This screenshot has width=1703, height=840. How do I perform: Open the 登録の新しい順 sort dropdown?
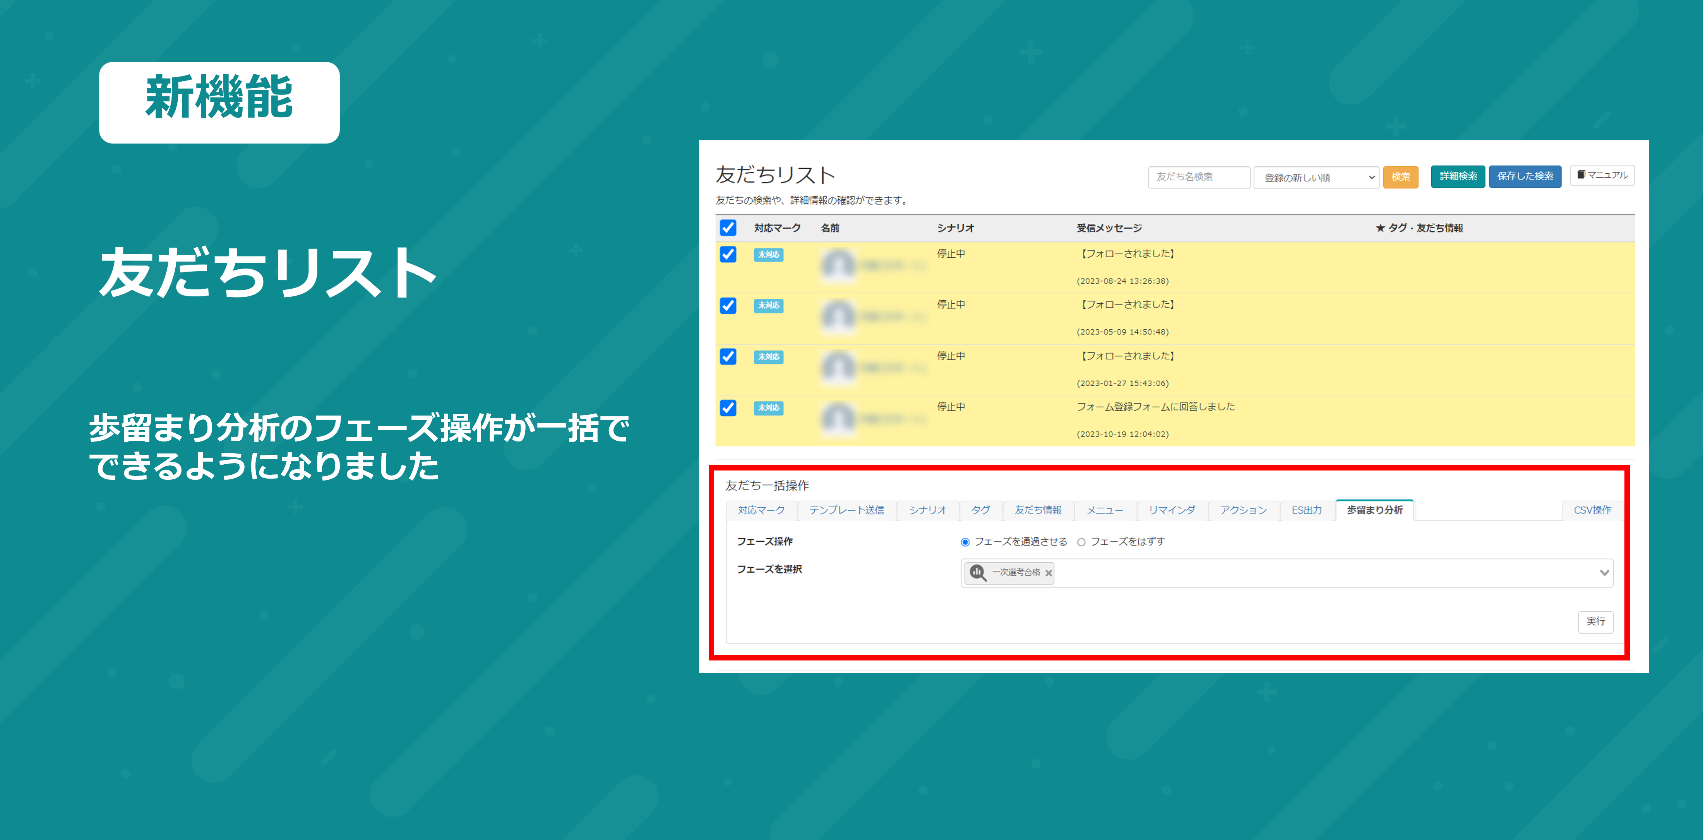tap(1316, 177)
